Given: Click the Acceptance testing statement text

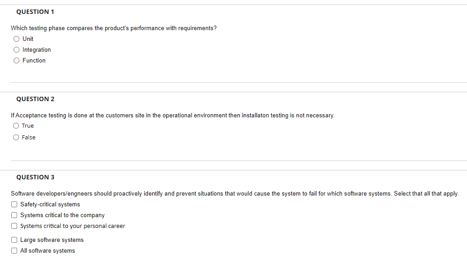Looking at the screenshot, I should 173,115.
